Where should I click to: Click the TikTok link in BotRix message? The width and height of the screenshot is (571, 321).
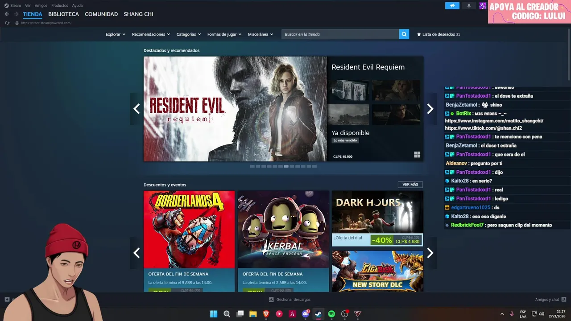point(483,128)
